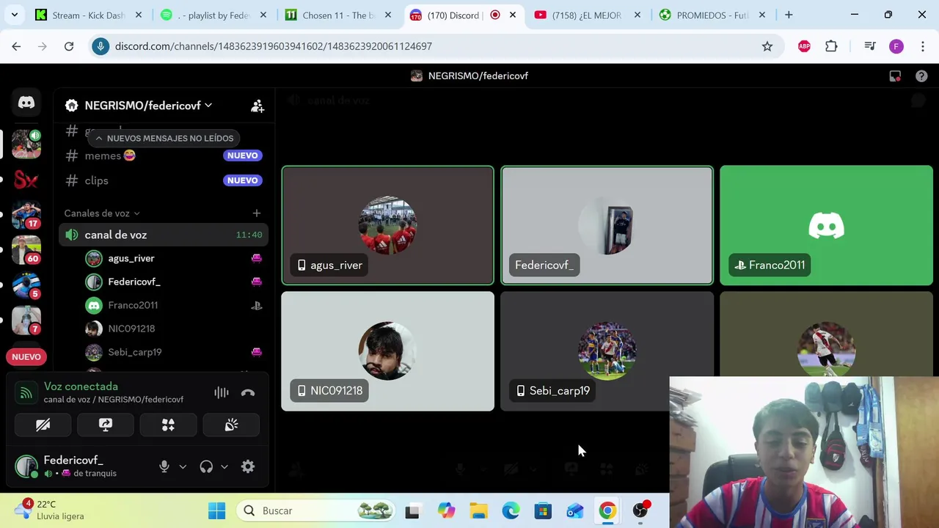This screenshot has width=939, height=528.
Task: Click the red NUEVO pill below servers
Action: click(26, 357)
